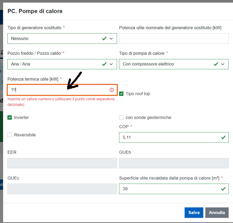Screen dimensions: 233x223
Task: Click green checkmark in Con compressore elettrico field
Action: [x=216, y=64]
